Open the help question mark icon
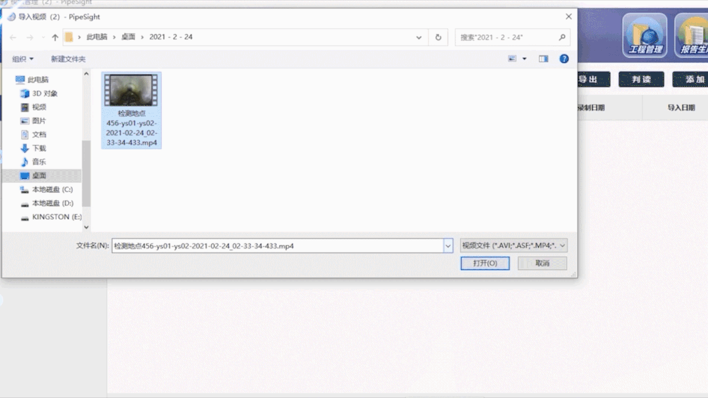The width and height of the screenshot is (708, 398). tap(564, 59)
